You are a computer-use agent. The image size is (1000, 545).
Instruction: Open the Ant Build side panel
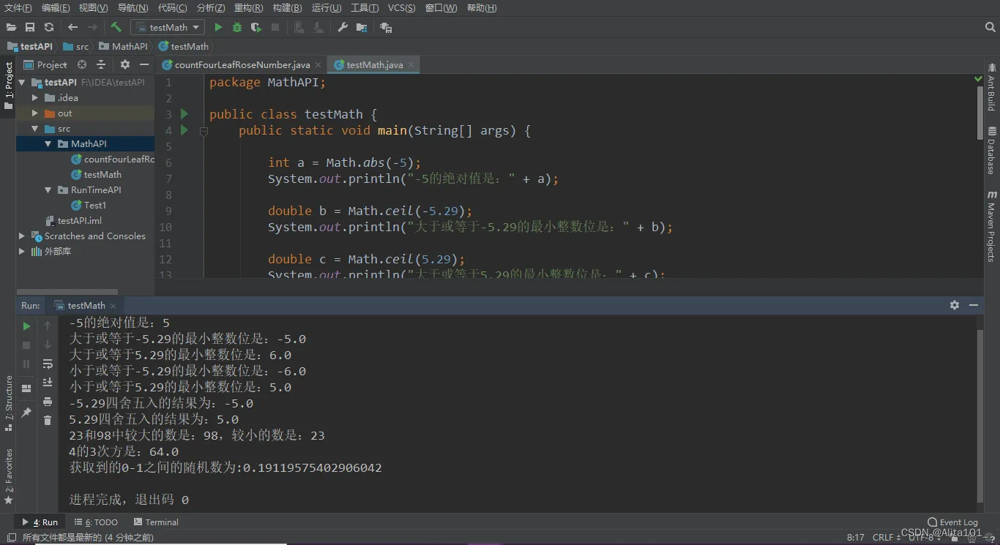[991, 86]
